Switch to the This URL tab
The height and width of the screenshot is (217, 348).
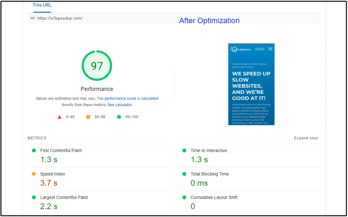[x=42, y=5]
